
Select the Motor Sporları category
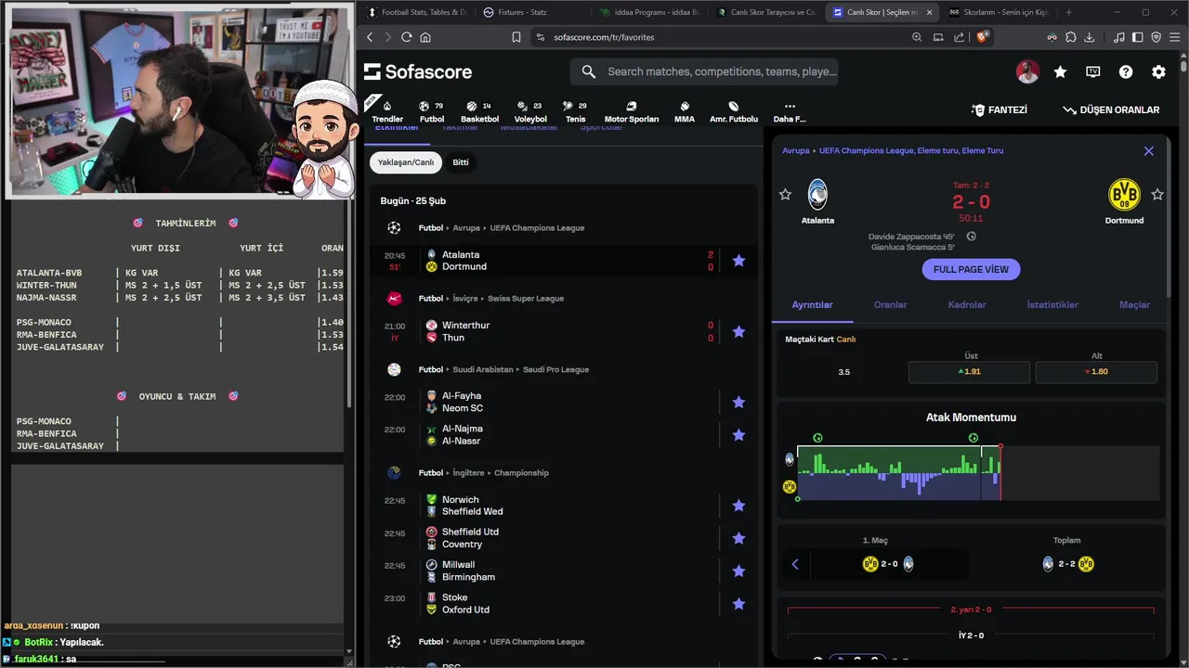(632, 111)
